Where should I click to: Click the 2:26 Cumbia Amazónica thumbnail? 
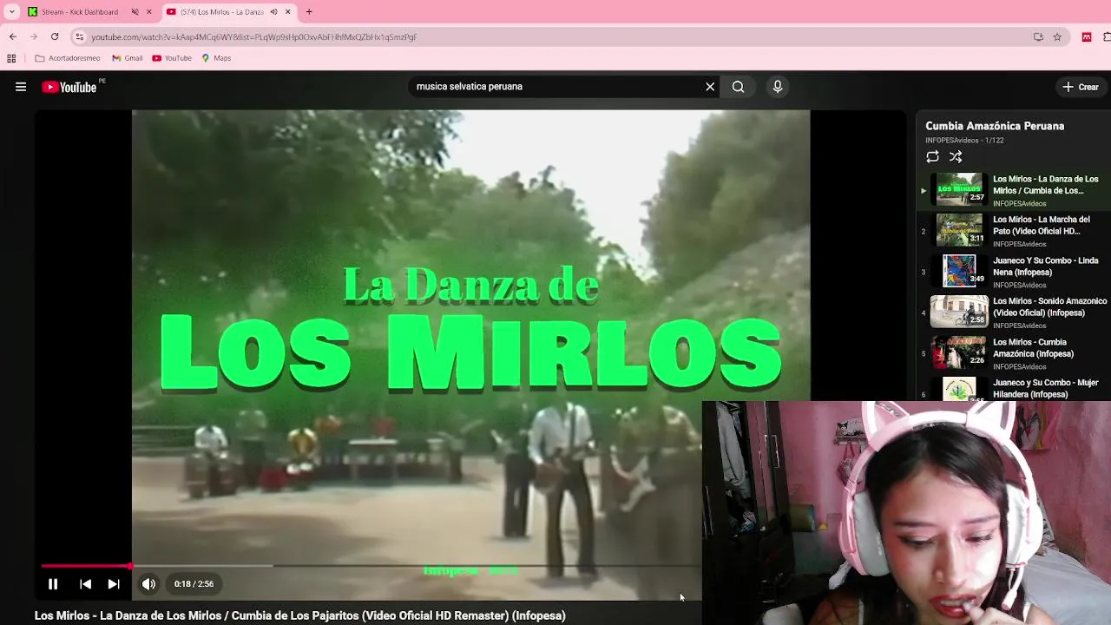coord(959,352)
